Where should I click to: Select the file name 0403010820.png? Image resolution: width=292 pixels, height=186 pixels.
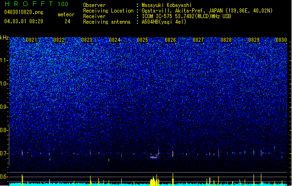tap(24, 12)
